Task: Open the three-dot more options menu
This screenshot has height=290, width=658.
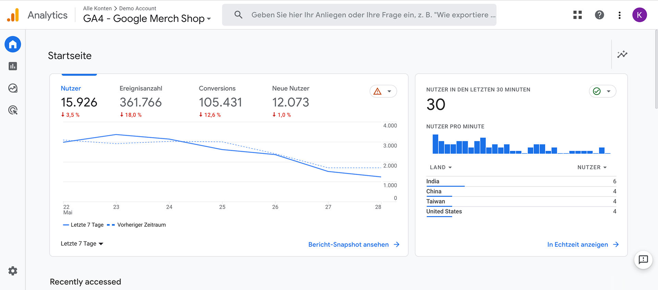Action: point(619,15)
